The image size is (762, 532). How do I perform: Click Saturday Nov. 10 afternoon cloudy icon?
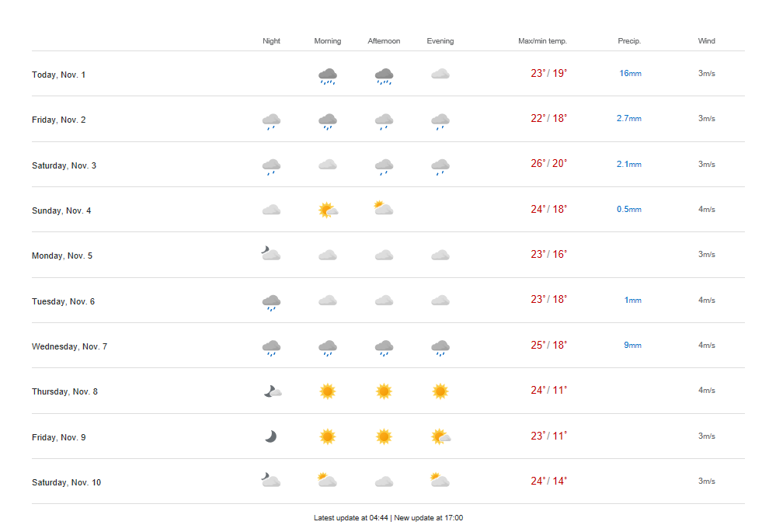pos(384,482)
